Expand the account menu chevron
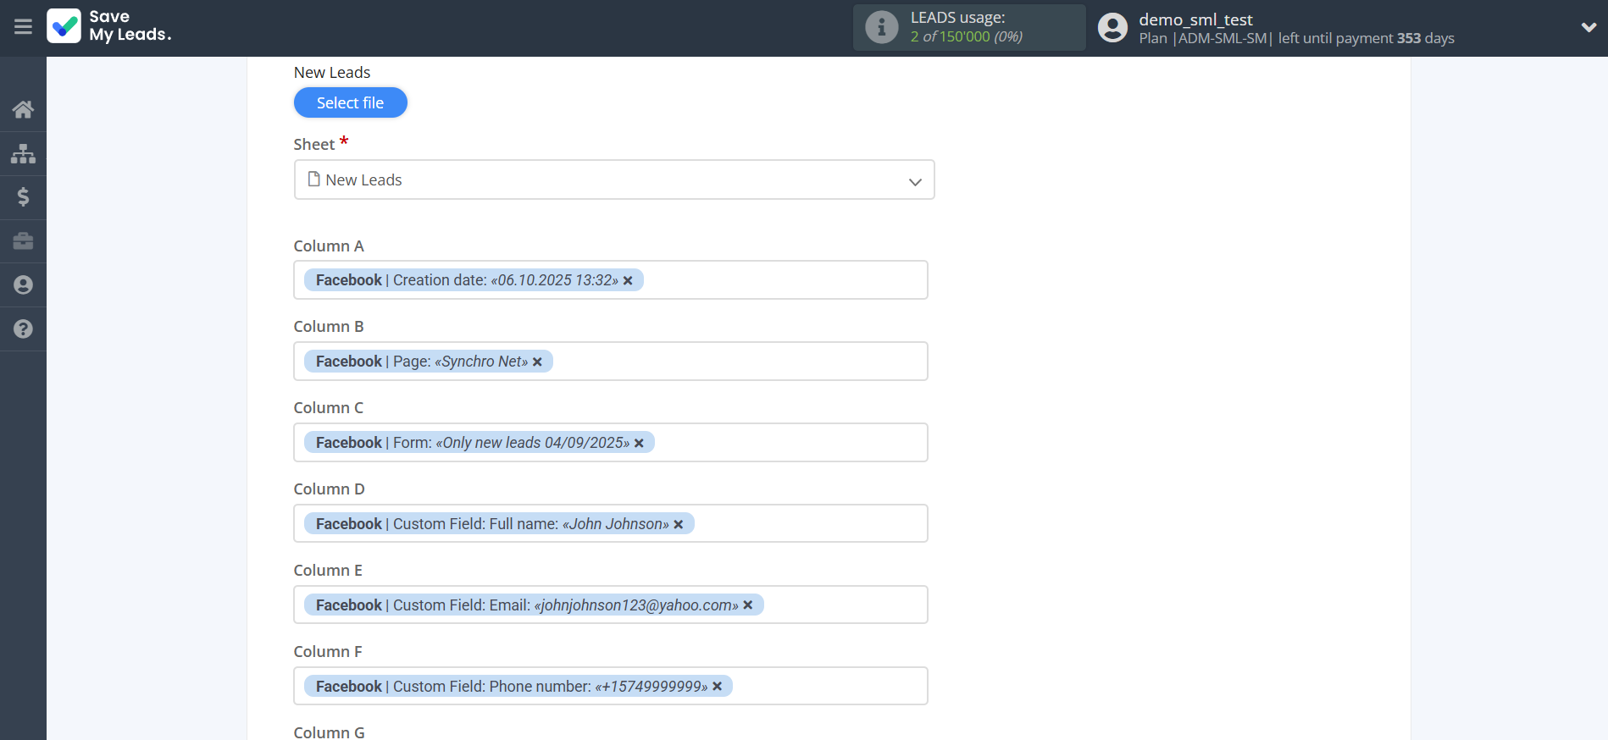Screen dimensions: 1608x740 pos(1589,27)
